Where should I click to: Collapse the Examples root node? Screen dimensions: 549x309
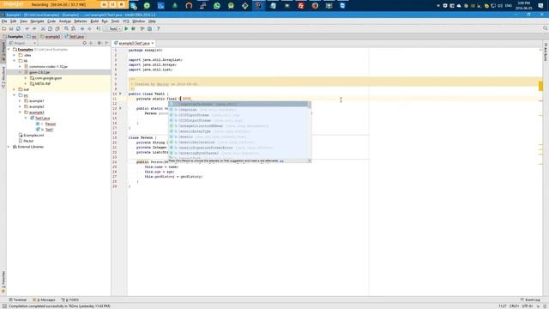click(x=9, y=50)
